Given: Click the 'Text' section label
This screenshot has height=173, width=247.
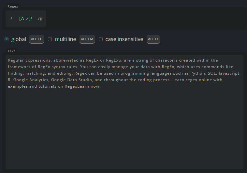Looking at the screenshot, I should pyautogui.click(x=11, y=51).
